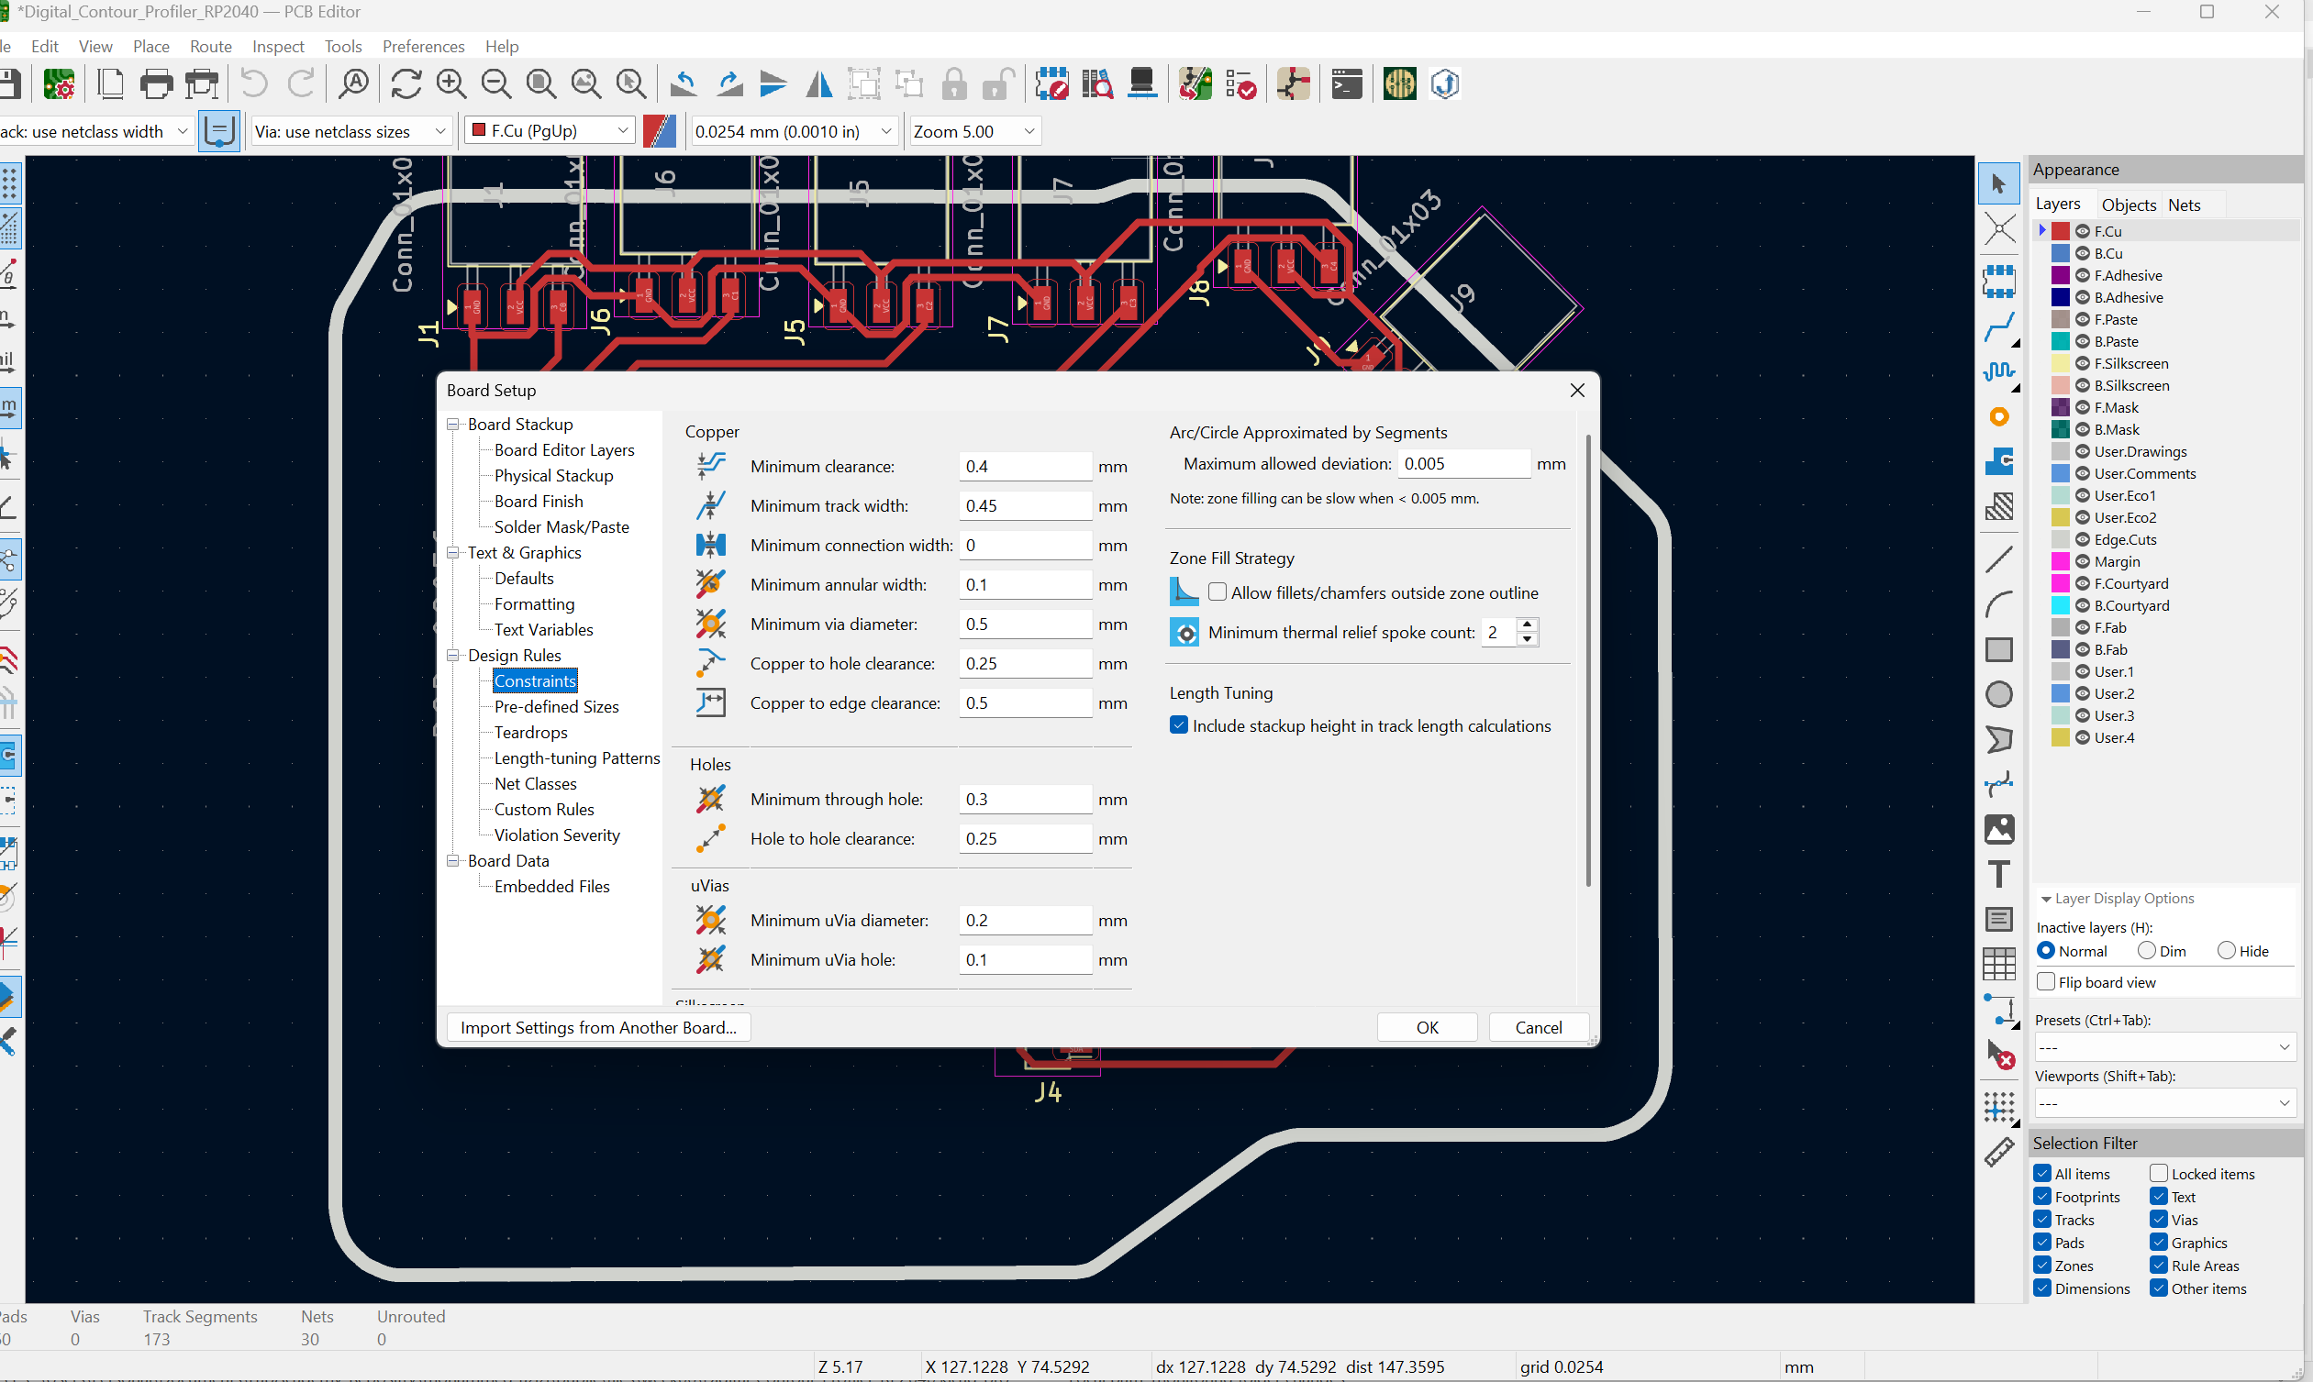
Task: Select the Hide inactive layers option
Action: tap(2227, 951)
